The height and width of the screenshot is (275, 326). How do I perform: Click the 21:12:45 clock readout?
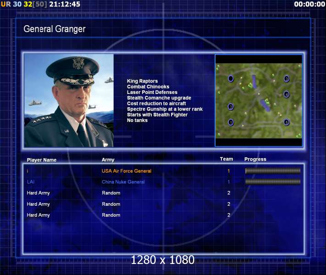click(65, 4)
